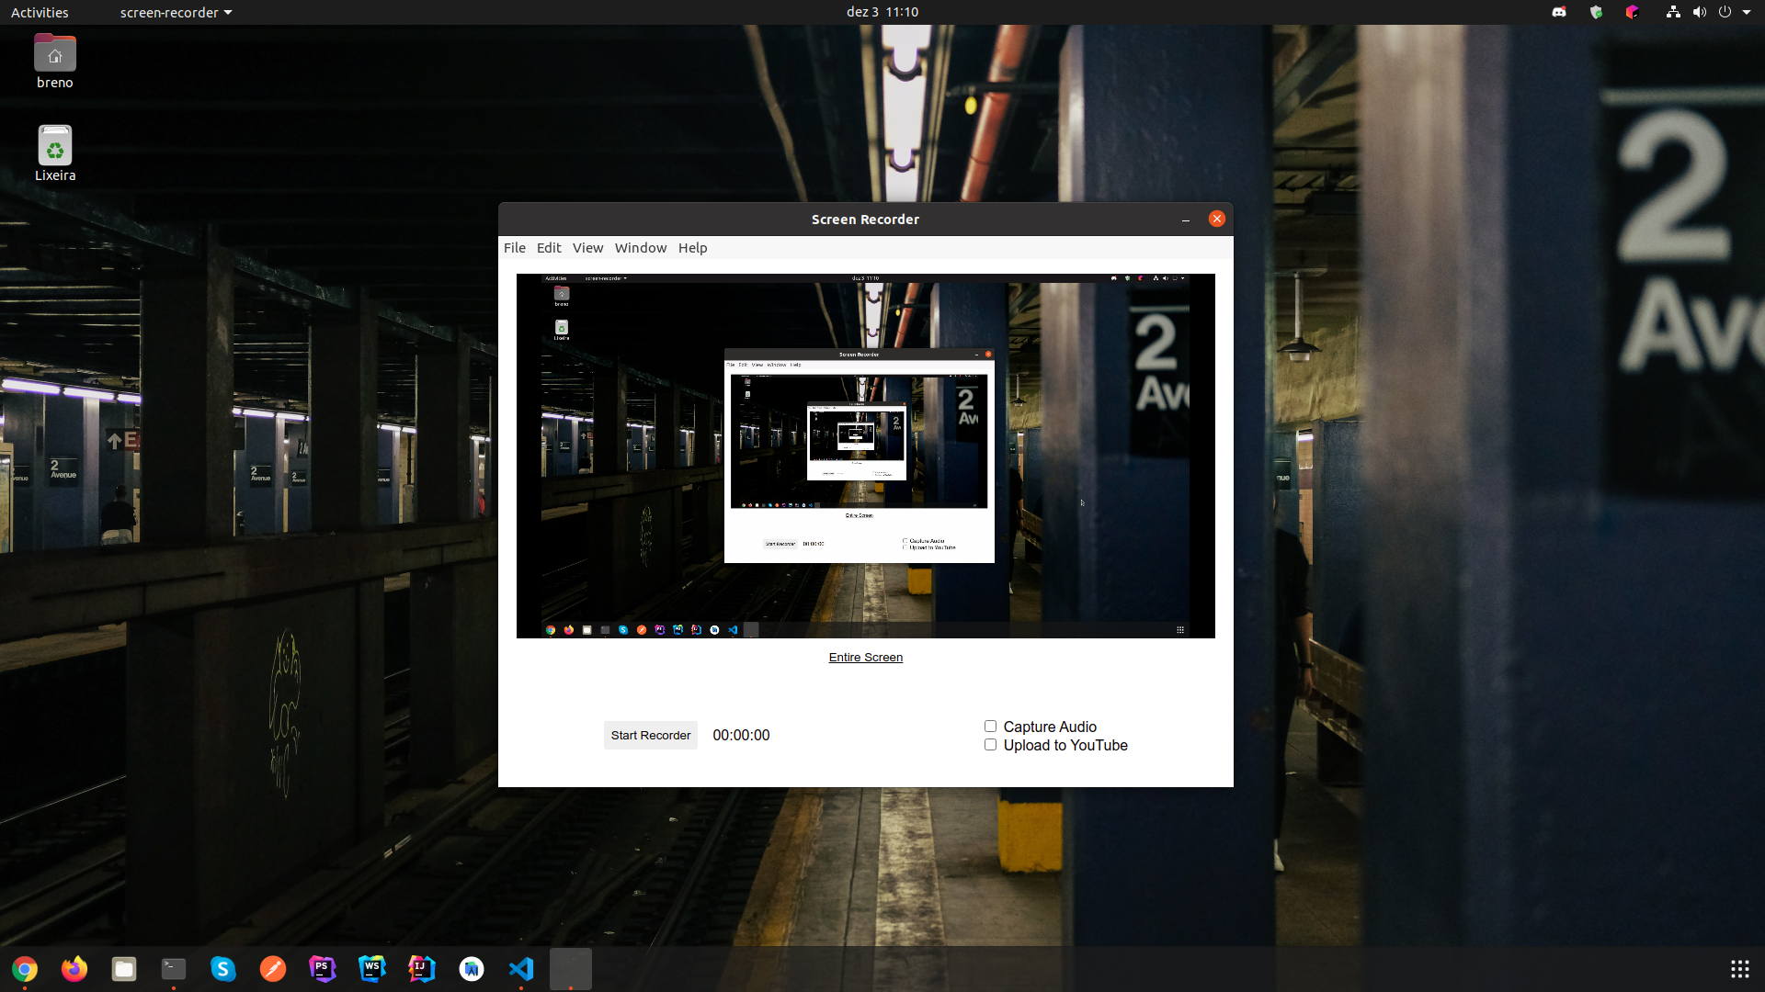Viewport: 1765px width, 992px height.
Task: Open the white round app icon in dock
Action: pos(472,969)
